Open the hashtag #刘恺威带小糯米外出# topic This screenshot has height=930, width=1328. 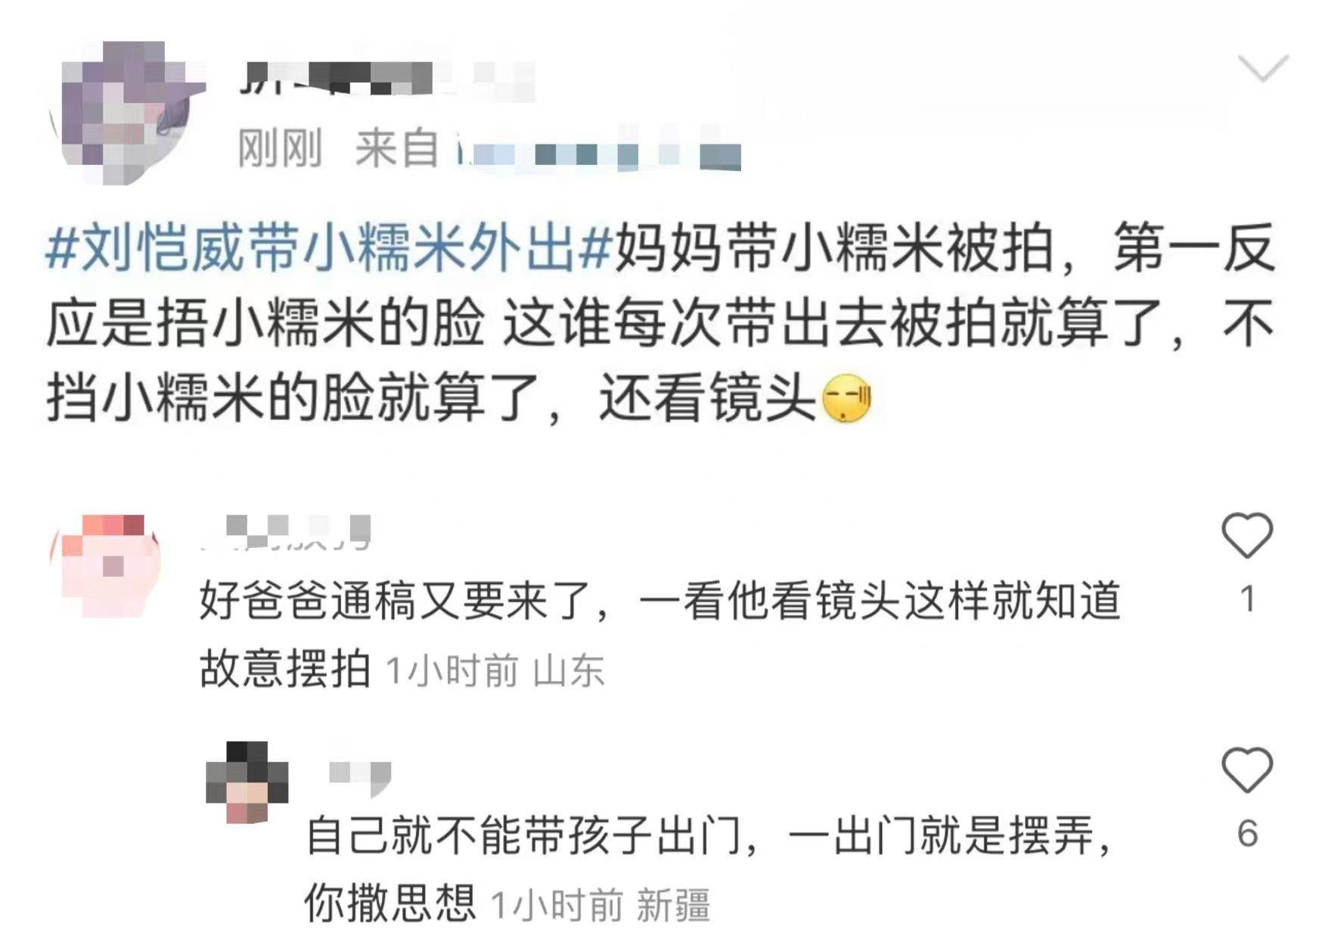328,248
